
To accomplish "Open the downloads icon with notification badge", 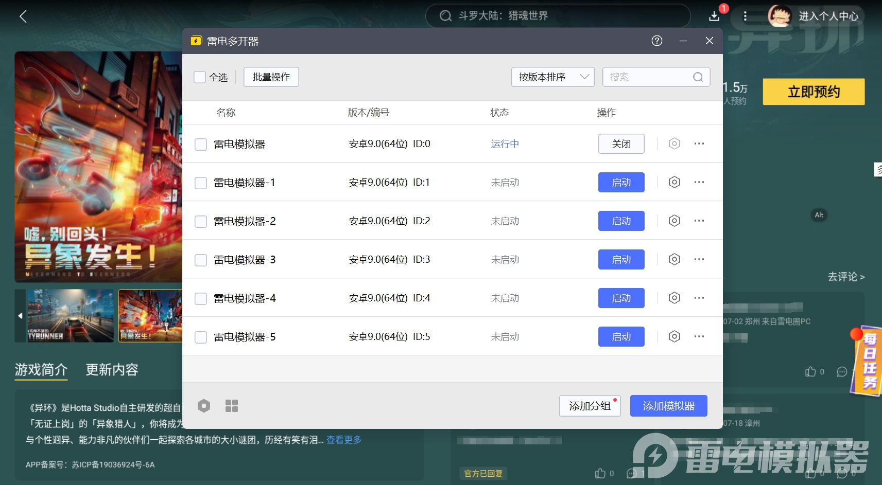I will click(x=714, y=16).
